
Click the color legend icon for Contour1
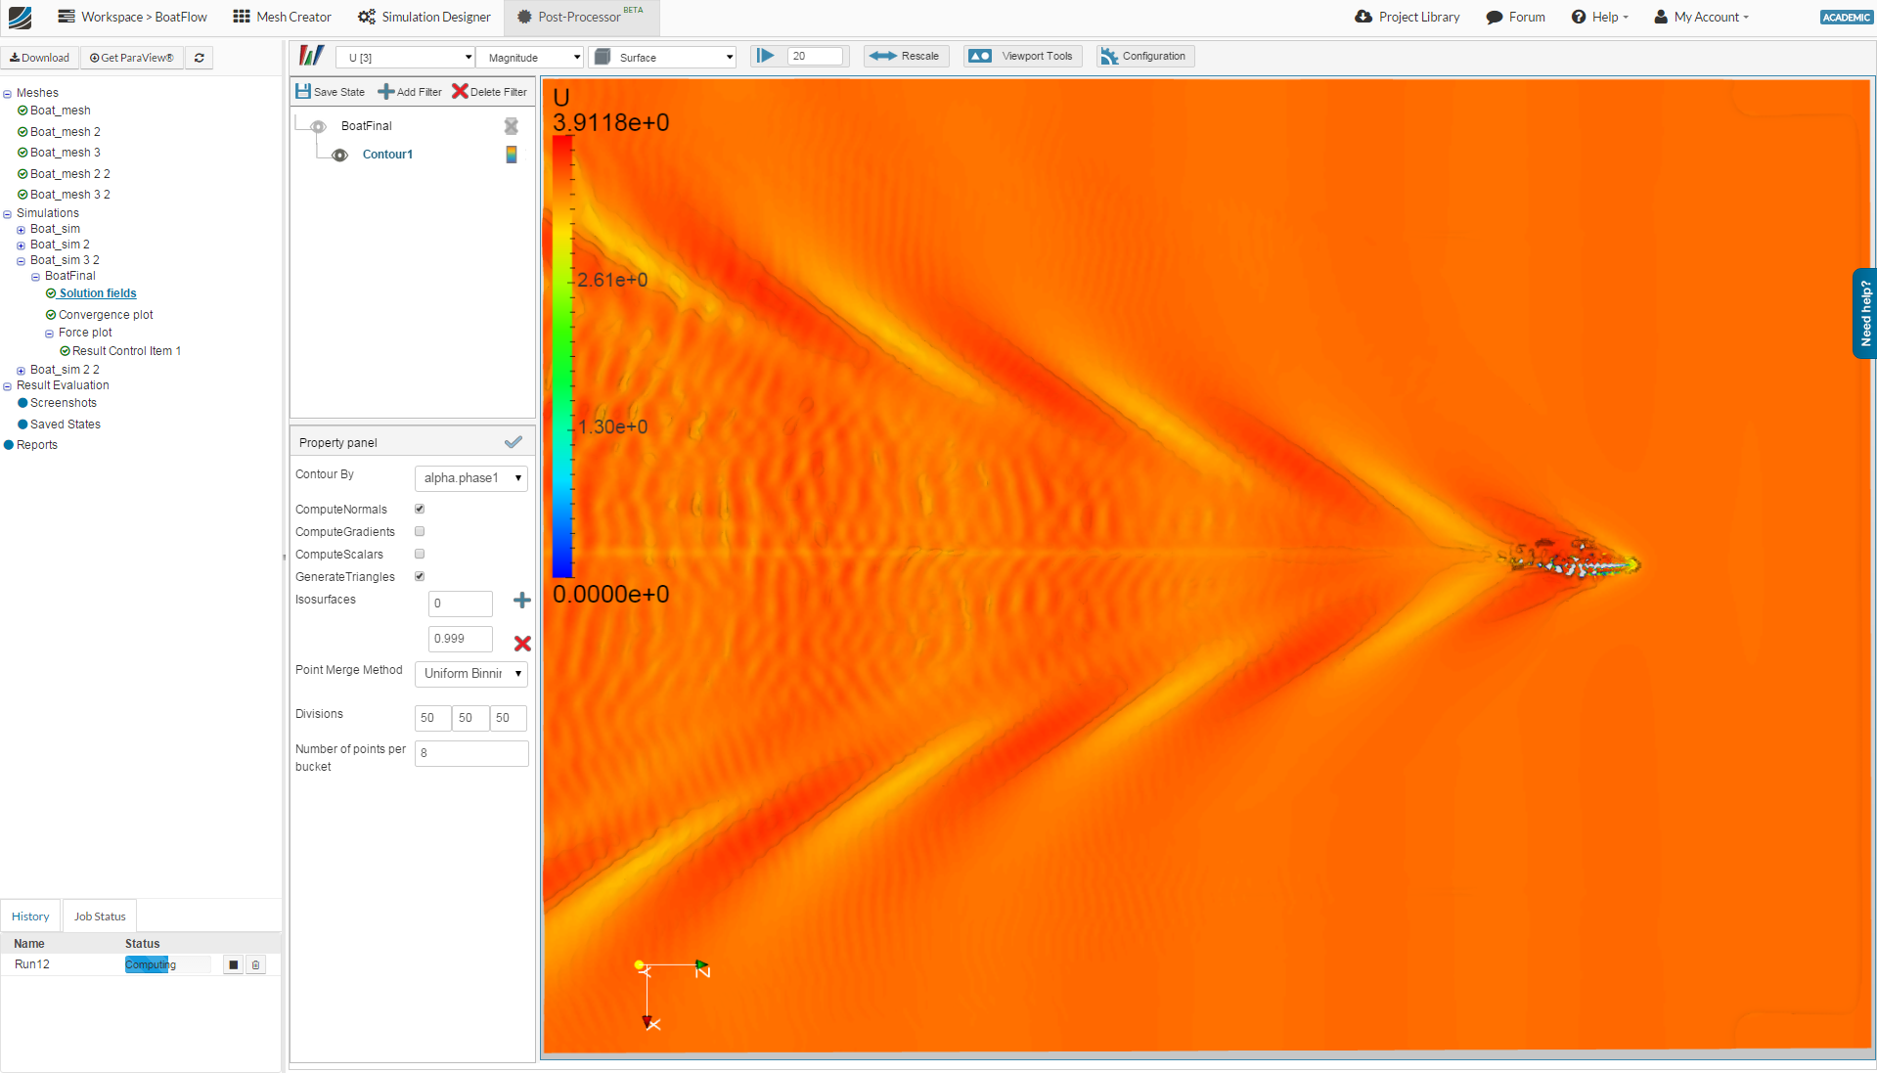pyautogui.click(x=511, y=155)
